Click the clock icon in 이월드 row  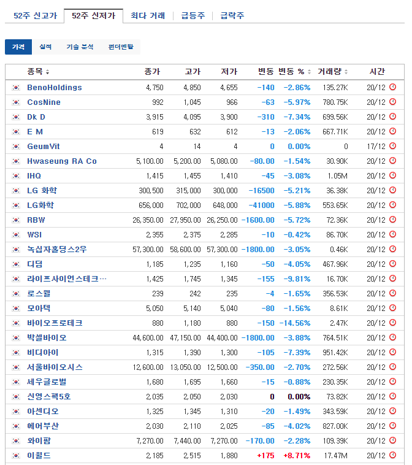click(393, 455)
